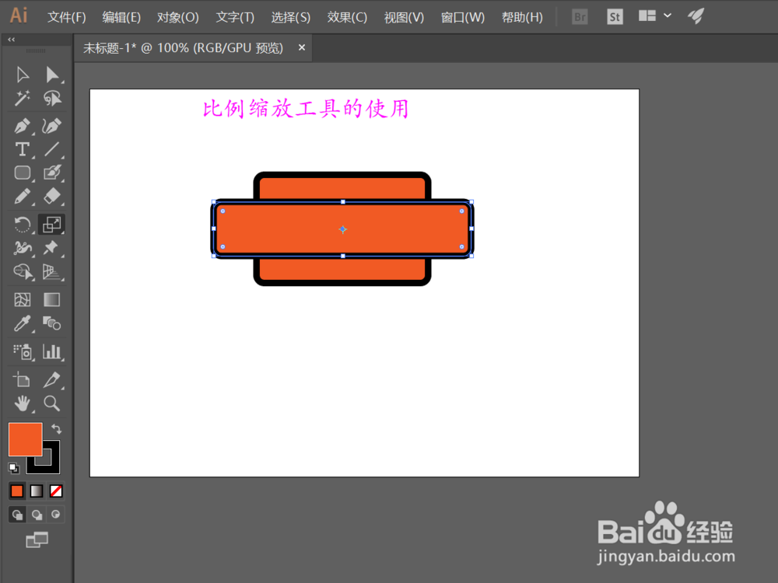Apply solid Color mode button
The height and width of the screenshot is (583, 778).
(x=17, y=490)
